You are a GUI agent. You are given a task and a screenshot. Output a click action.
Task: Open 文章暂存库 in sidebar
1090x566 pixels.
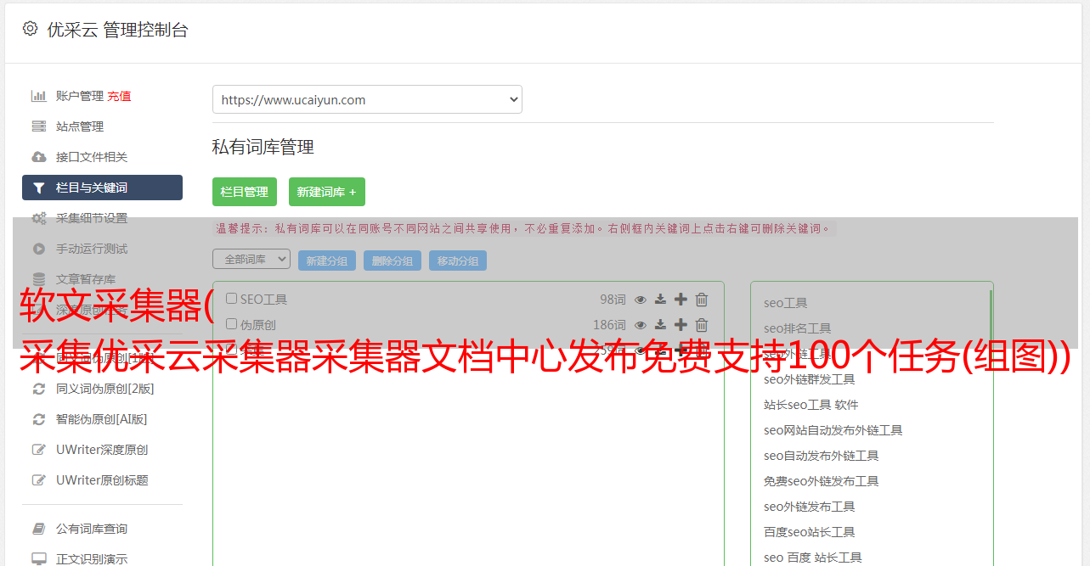click(x=86, y=279)
